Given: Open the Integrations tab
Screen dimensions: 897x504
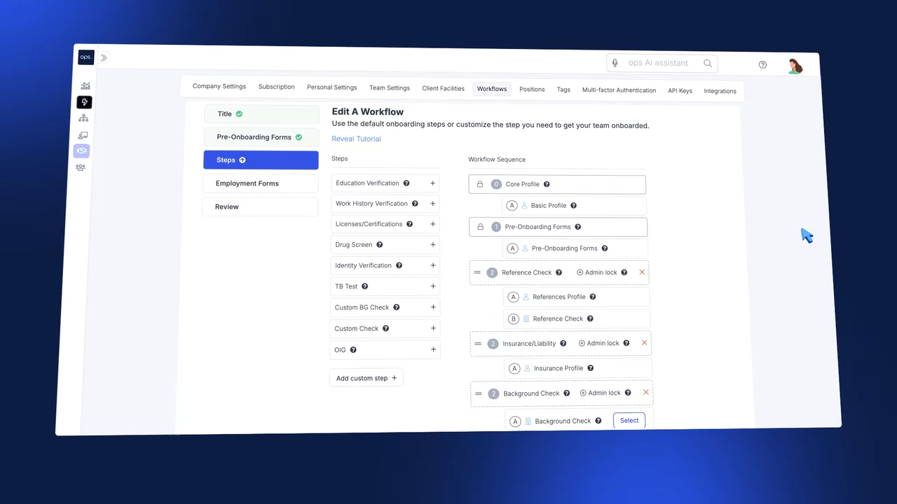Looking at the screenshot, I should pos(720,91).
